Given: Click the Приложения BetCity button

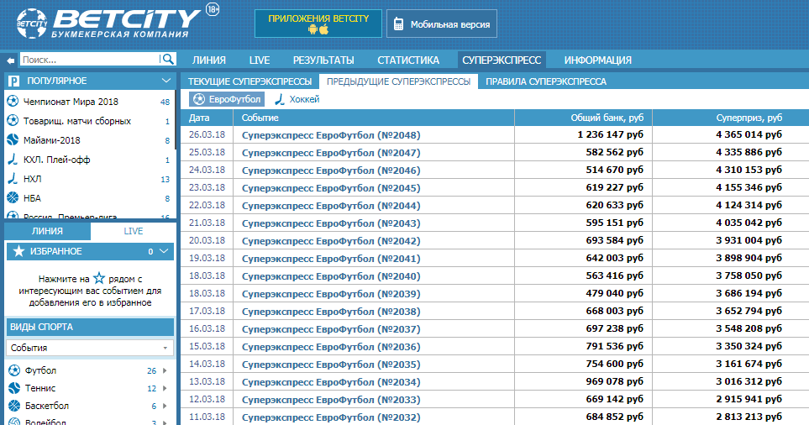Looking at the screenshot, I should (x=318, y=24).
